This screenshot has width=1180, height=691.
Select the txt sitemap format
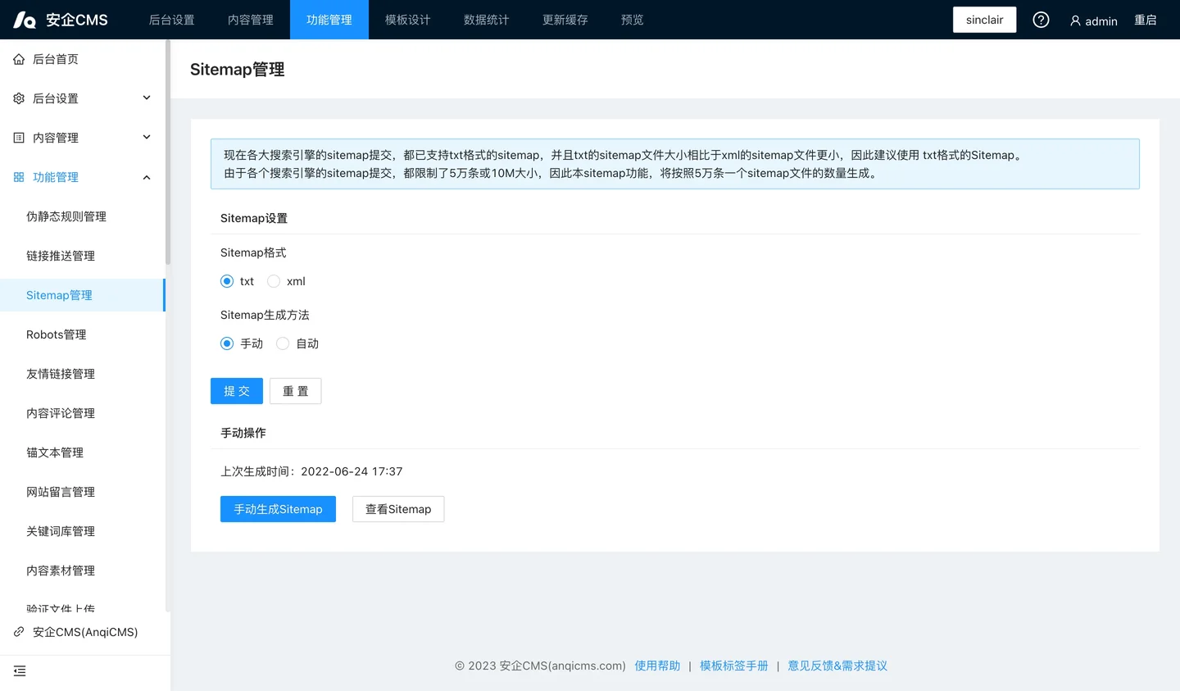click(227, 281)
